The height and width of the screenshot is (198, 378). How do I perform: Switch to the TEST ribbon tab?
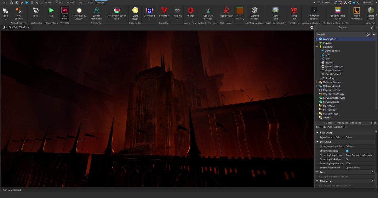click(81, 2)
